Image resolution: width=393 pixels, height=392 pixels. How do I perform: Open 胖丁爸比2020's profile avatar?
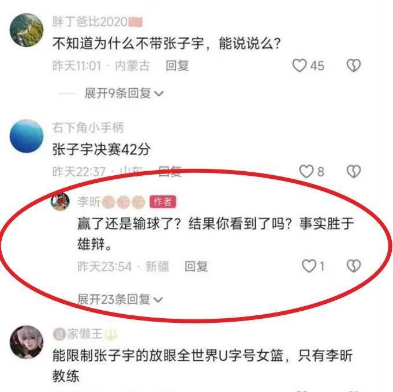pyautogui.click(x=27, y=30)
